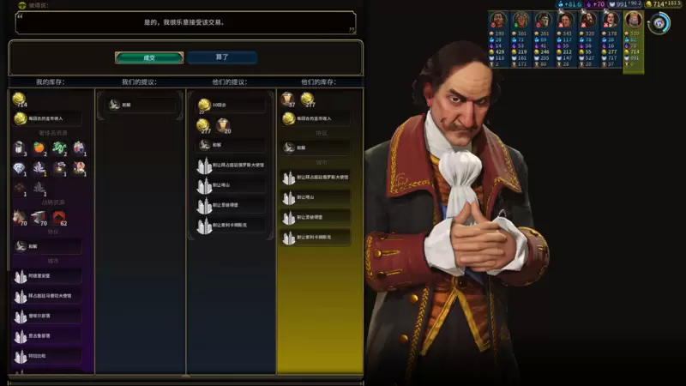Open the research progress ring icon

point(659,23)
